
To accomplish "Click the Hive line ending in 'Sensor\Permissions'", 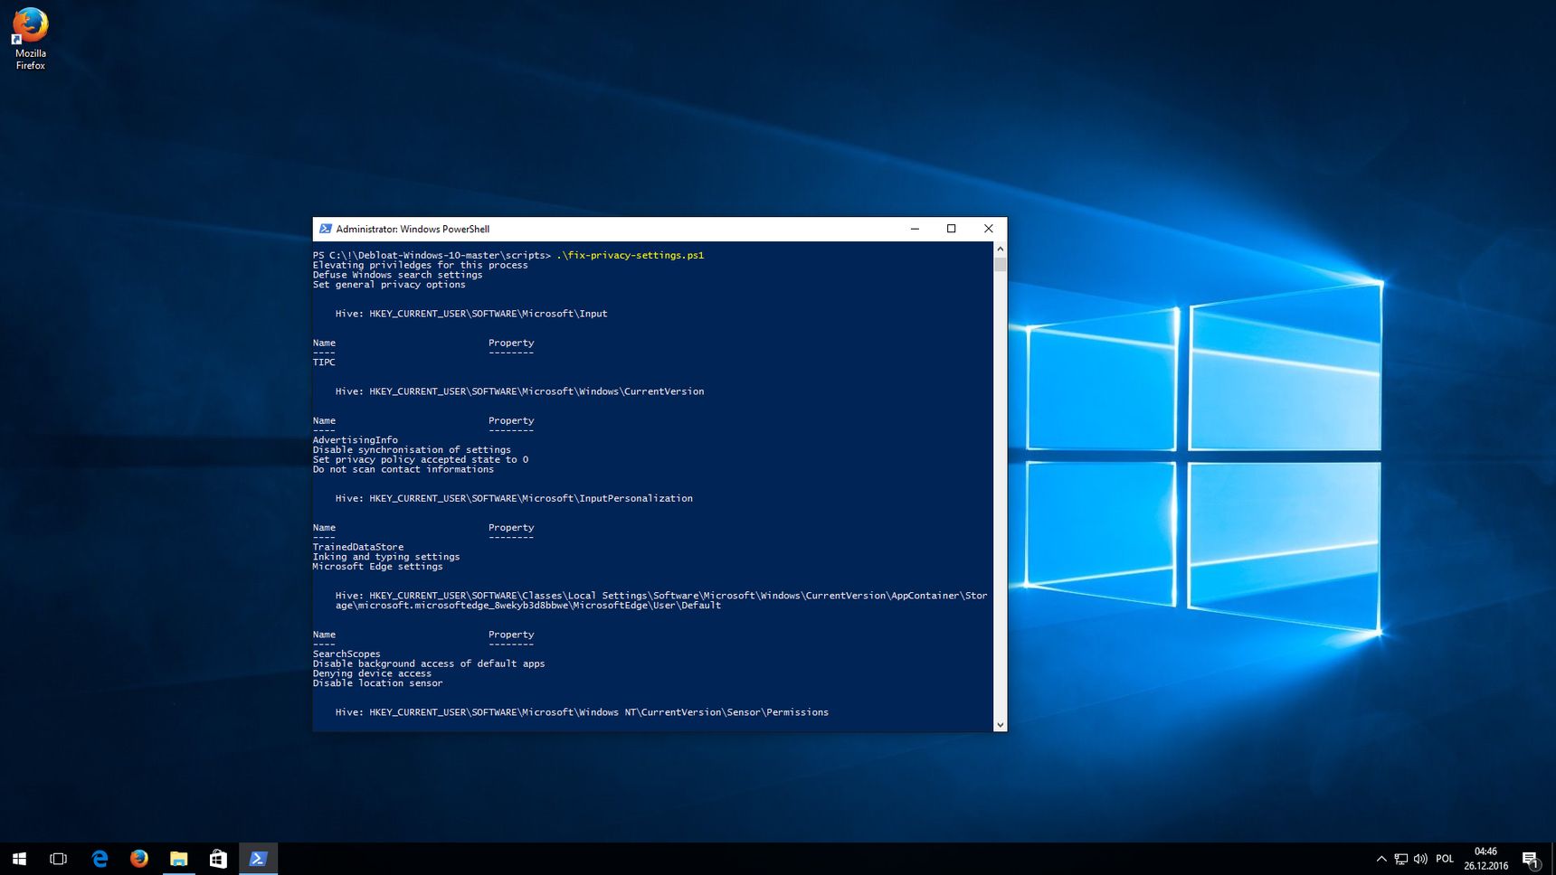I will 582,712.
